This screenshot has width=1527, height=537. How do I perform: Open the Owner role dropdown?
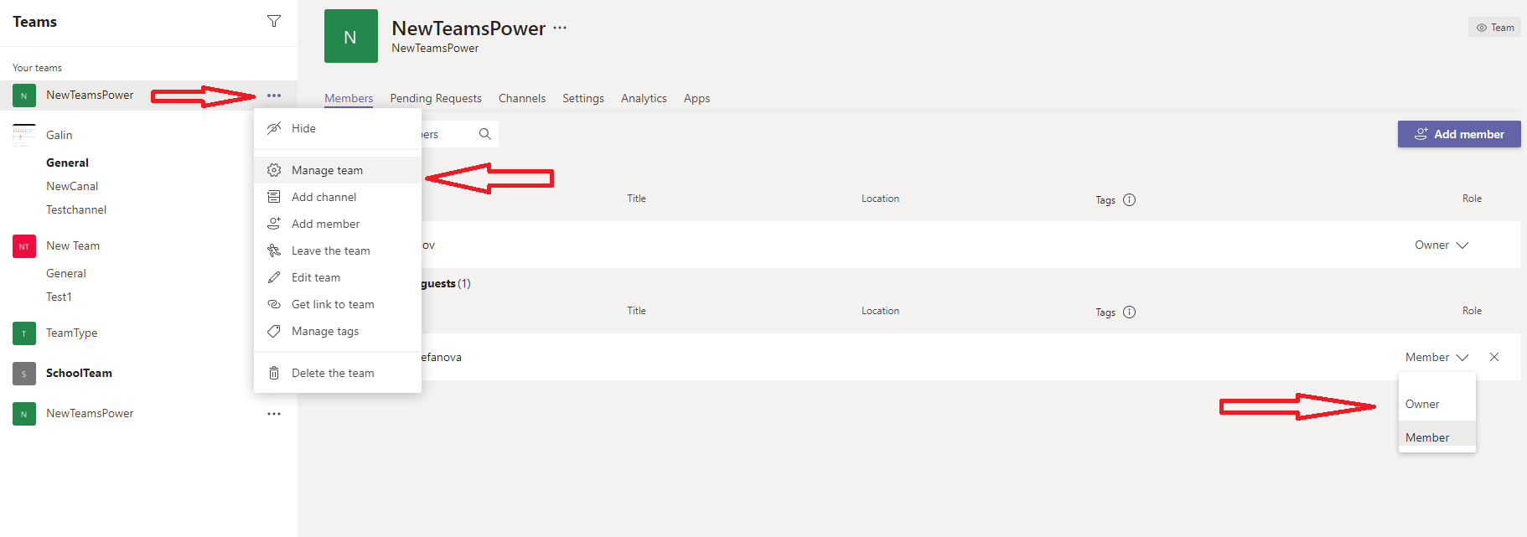coord(1442,245)
